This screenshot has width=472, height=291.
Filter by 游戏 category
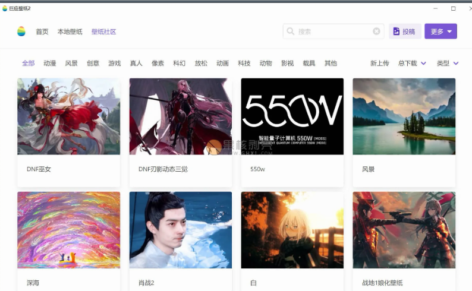[x=115, y=63]
